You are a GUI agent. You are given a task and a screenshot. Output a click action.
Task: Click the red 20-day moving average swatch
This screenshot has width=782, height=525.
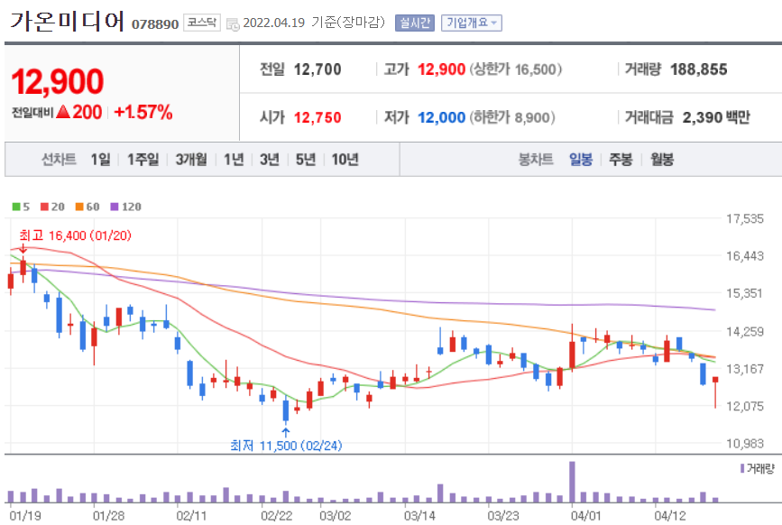click(44, 207)
